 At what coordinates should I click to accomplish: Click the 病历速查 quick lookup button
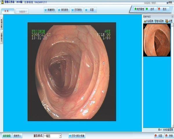(7, 136)
